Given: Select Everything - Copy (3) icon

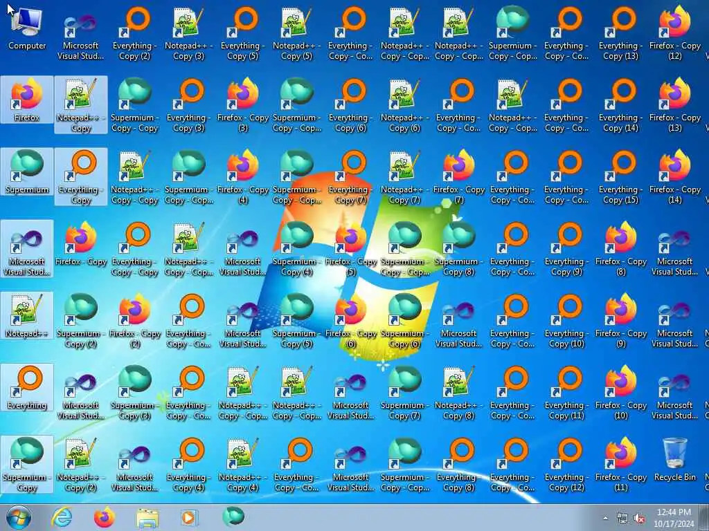Looking at the screenshot, I should pos(188,105).
